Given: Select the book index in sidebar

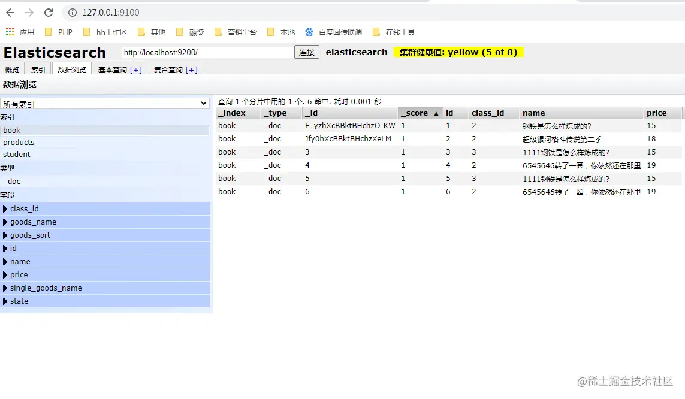Looking at the screenshot, I should tap(105, 130).
